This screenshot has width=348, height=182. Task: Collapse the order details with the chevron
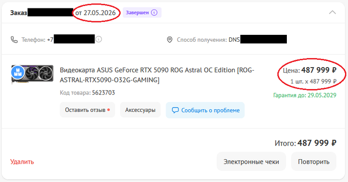pyautogui.click(x=332, y=12)
